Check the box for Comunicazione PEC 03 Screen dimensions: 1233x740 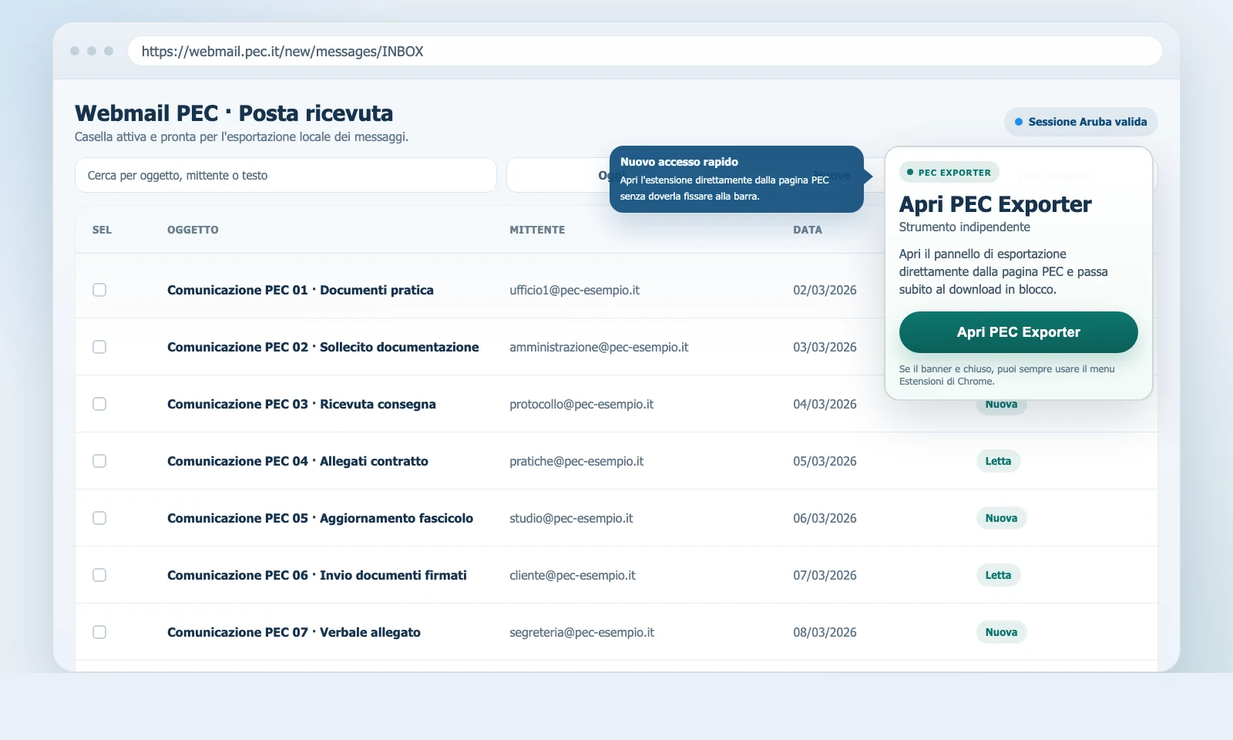click(x=99, y=404)
